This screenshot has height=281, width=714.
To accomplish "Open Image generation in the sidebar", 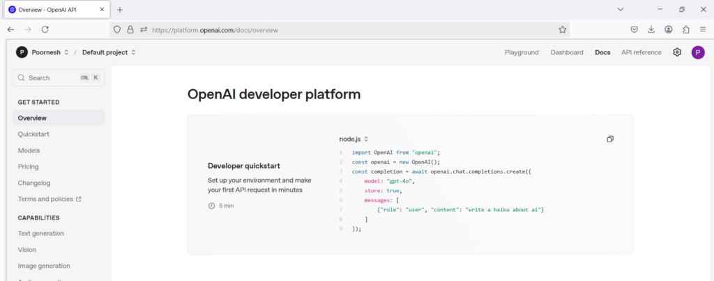I will [44, 266].
